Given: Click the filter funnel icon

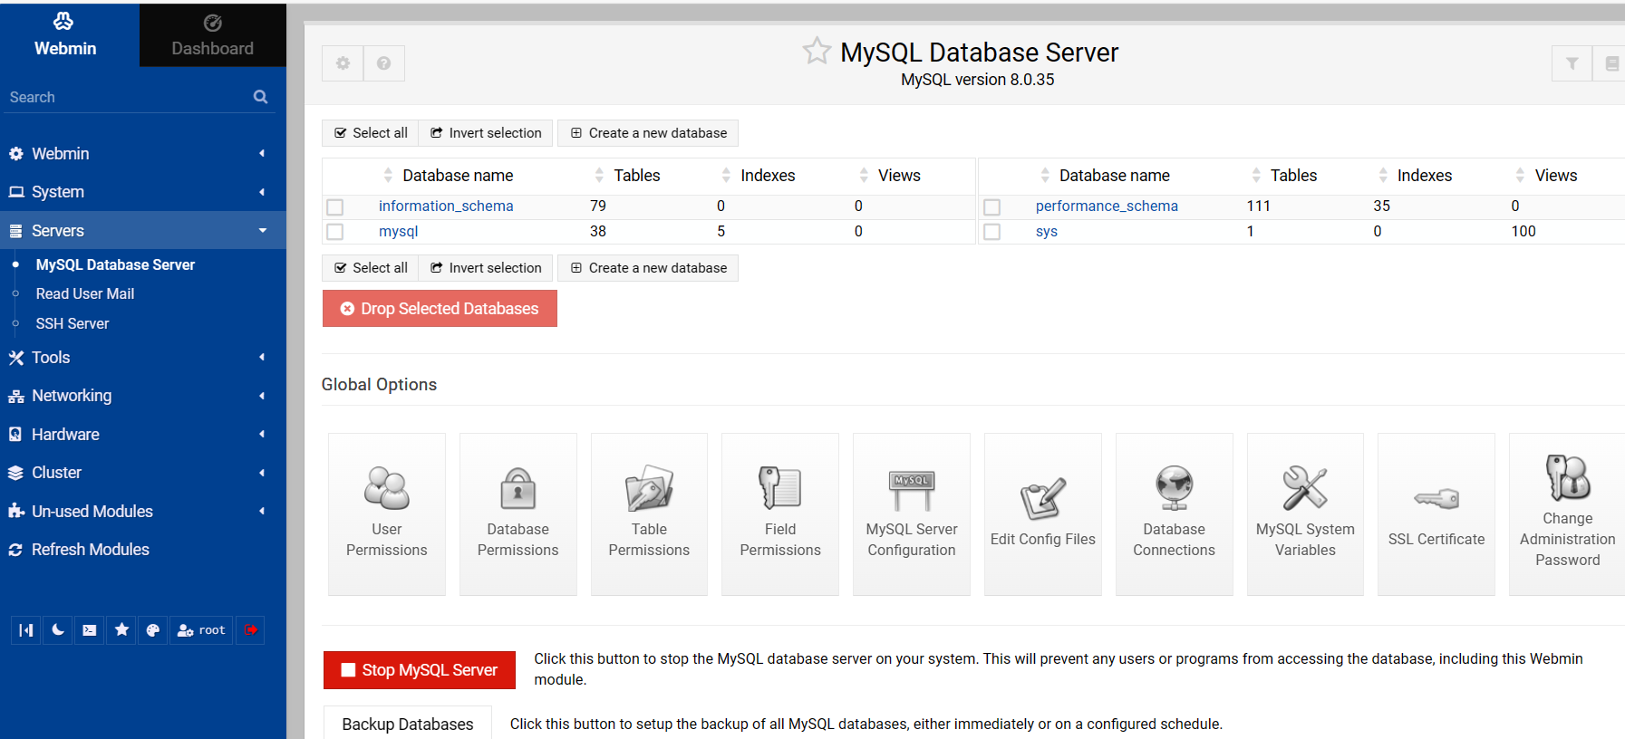Looking at the screenshot, I should click(x=1572, y=63).
